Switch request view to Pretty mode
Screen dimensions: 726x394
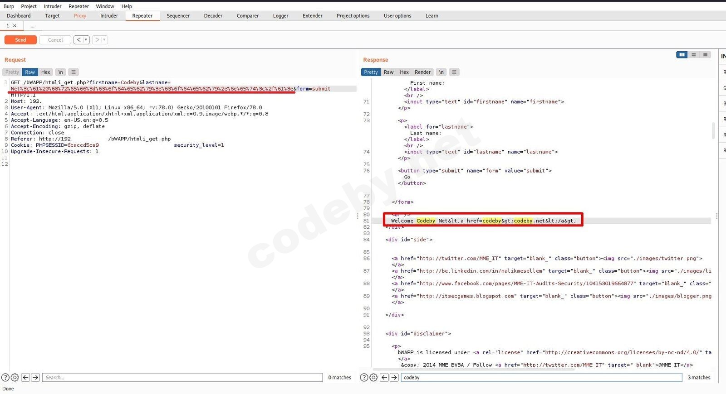pyautogui.click(x=12, y=72)
